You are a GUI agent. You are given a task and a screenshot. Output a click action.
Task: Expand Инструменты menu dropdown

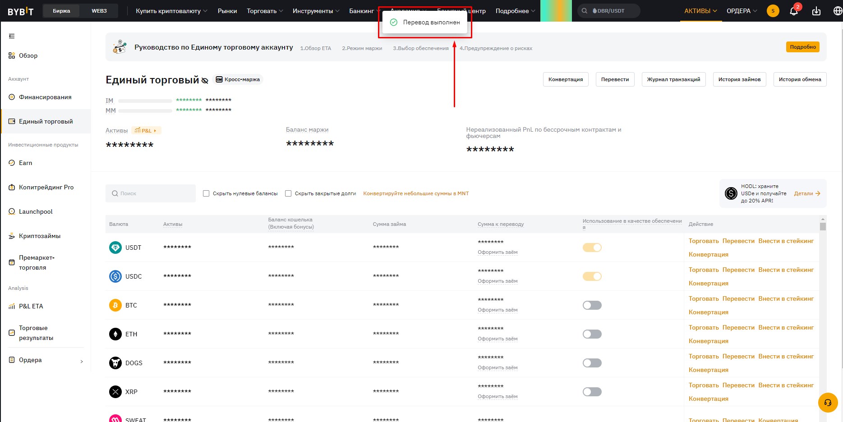(316, 11)
